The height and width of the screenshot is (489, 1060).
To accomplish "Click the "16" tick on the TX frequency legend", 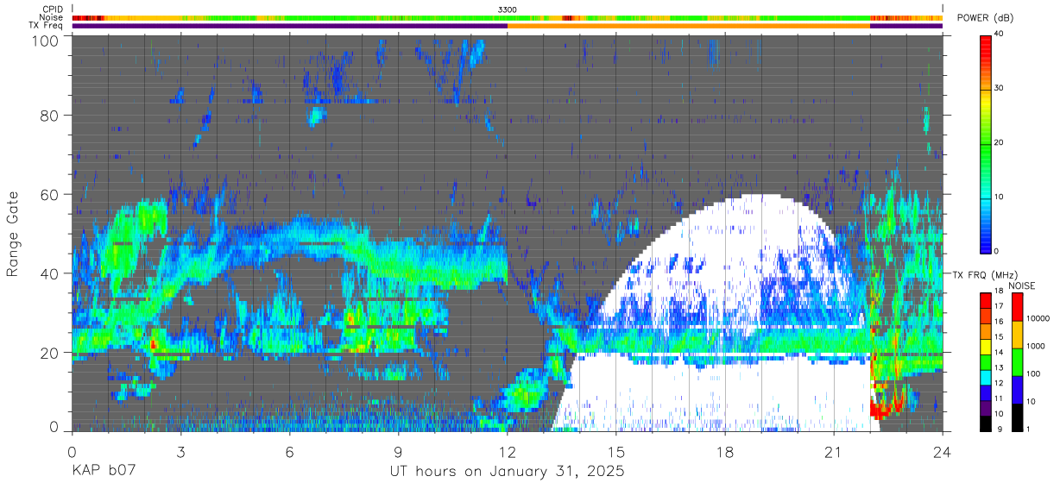I will (x=1000, y=323).
